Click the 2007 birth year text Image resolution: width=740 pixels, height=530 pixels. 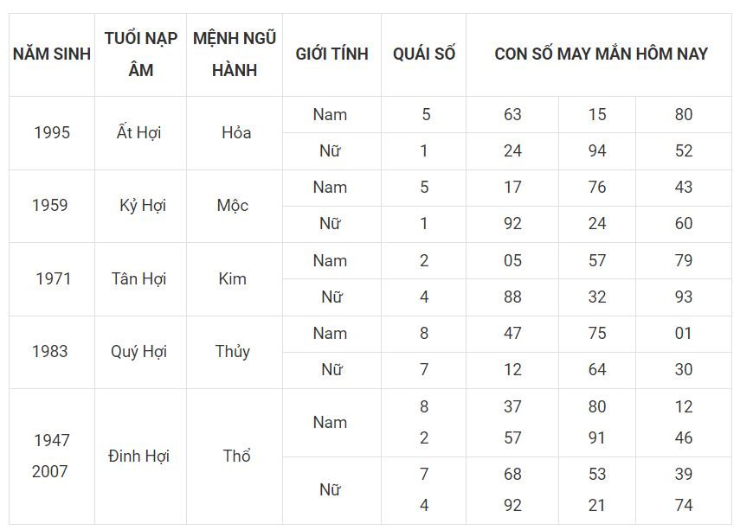(x=50, y=471)
